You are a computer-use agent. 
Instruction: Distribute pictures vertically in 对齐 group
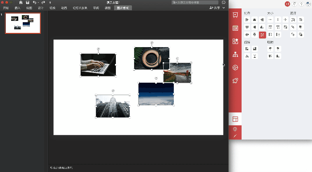(x=255, y=35)
